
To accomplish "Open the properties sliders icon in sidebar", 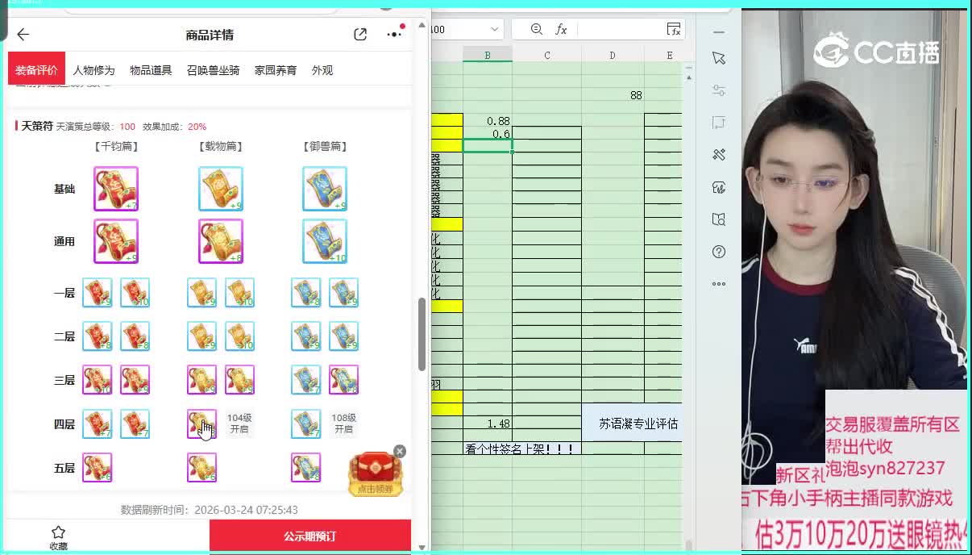I will [x=719, y=90].
